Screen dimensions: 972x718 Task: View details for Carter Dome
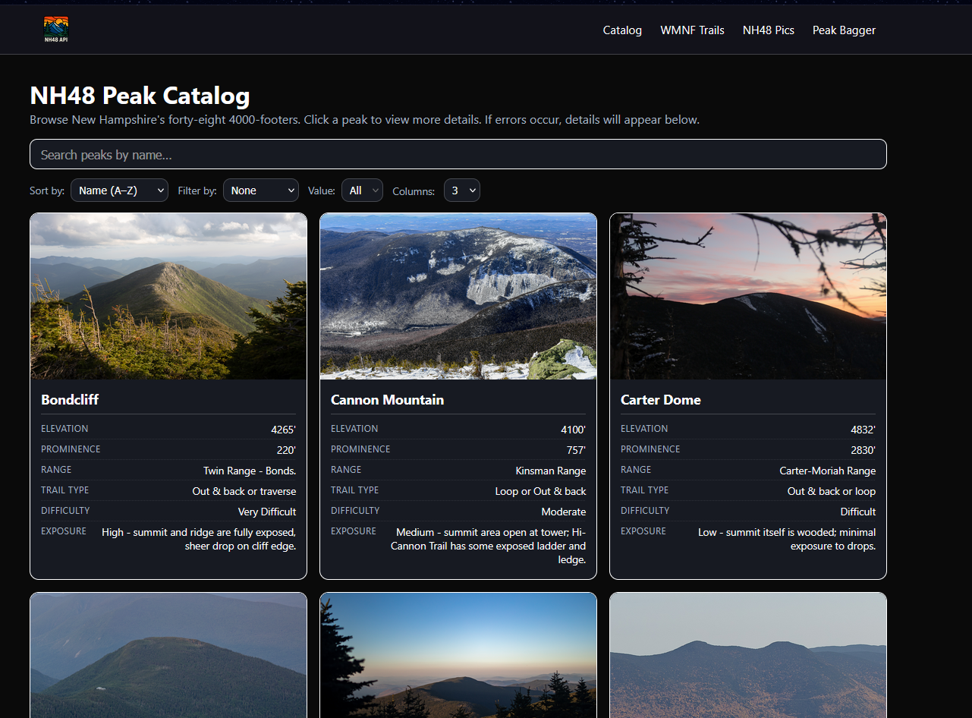coord(747,400)
